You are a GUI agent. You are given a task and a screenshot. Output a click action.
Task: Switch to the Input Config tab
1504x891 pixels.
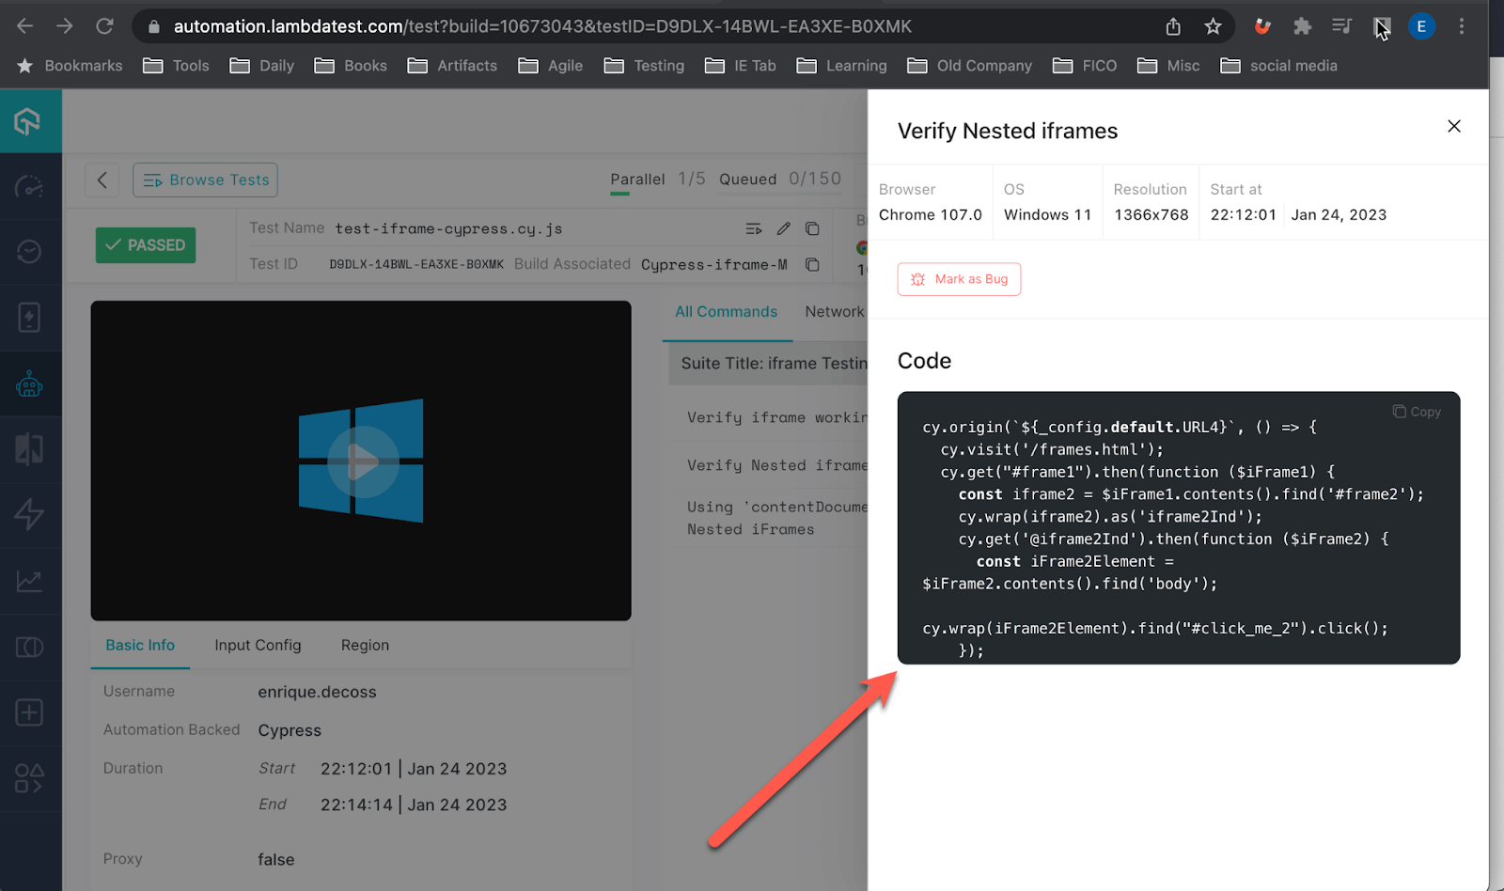257,645
